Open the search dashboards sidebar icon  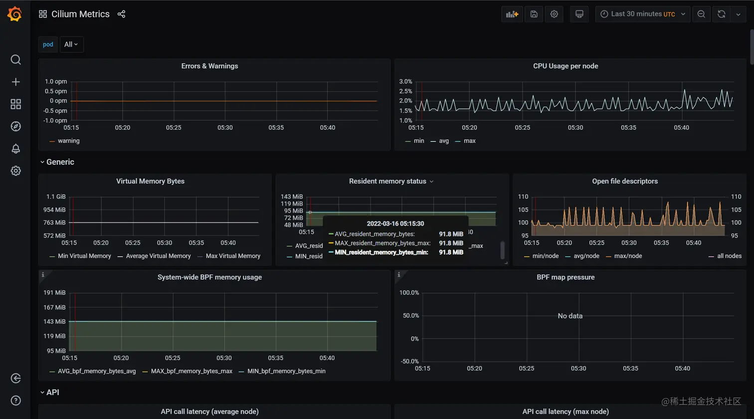[x=15, y=60]
